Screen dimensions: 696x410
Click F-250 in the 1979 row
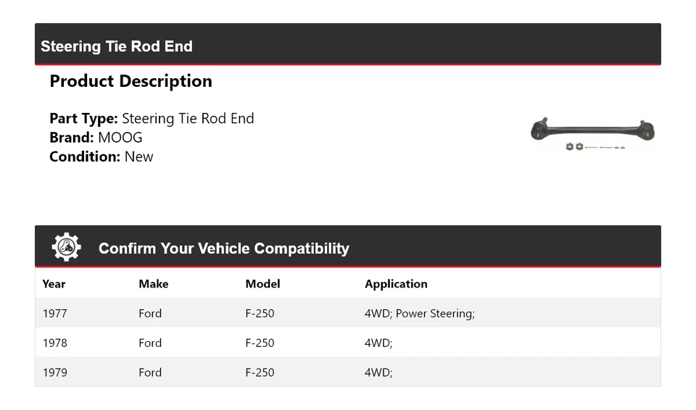click(x=260, y=373)
